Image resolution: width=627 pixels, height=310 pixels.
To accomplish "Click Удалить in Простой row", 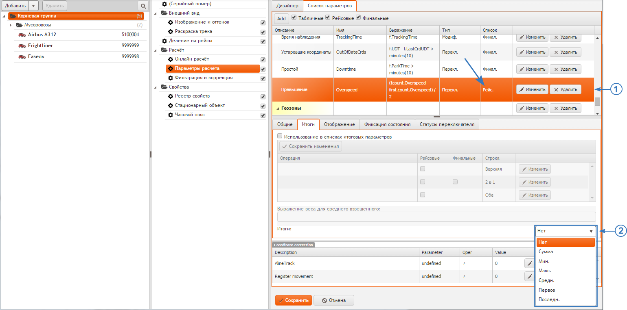I will [565, 69].
